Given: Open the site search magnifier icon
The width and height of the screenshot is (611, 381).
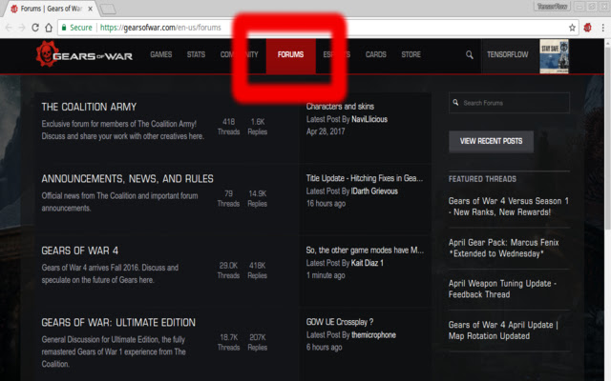Looking at the screenshot, I should (470, 55).
